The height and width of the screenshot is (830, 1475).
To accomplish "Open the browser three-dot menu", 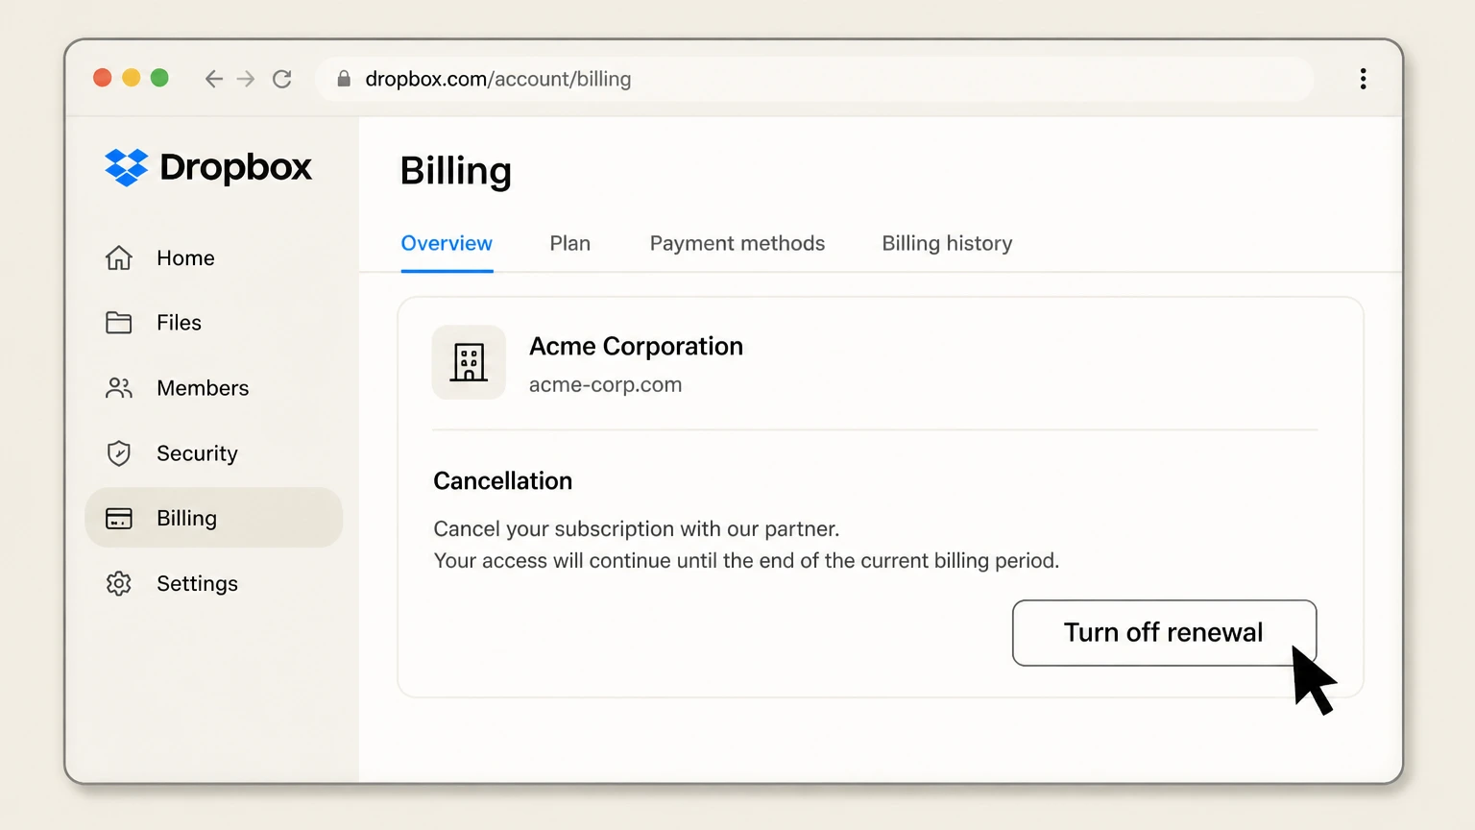I will [x=1363, y=79].
